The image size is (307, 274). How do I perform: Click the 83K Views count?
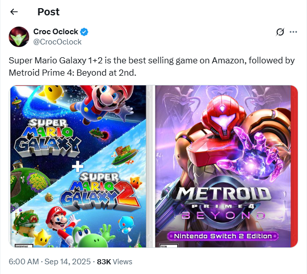pyautogui.click(x=114, y=261)
